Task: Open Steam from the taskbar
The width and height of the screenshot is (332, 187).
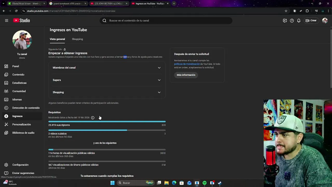Action: tap(220, 183)
